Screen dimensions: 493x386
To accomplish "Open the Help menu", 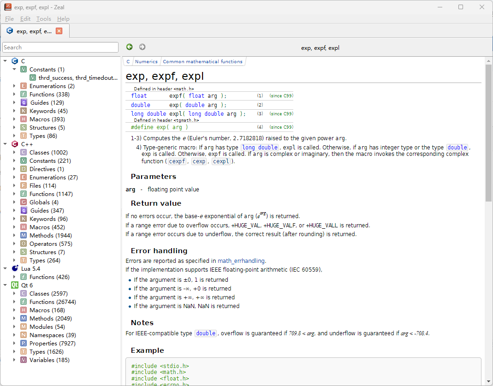I will pyautogui.click(x=63, y=19).
